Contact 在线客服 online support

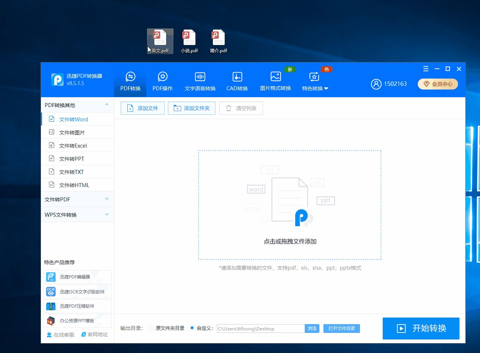pos(60,335)
